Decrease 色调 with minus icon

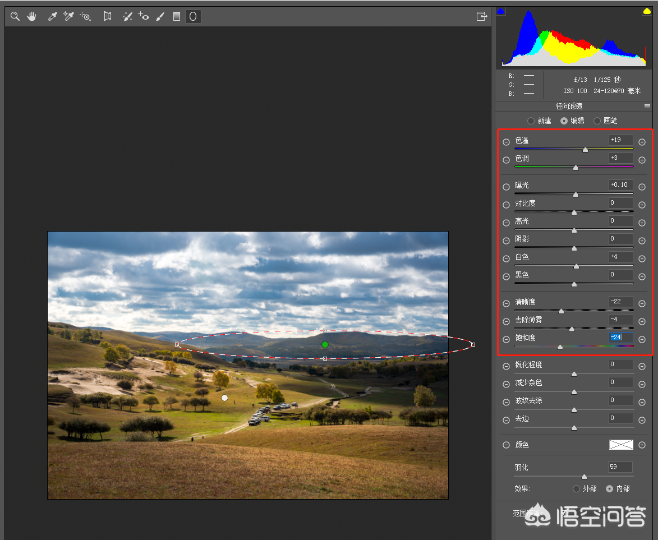506,160
